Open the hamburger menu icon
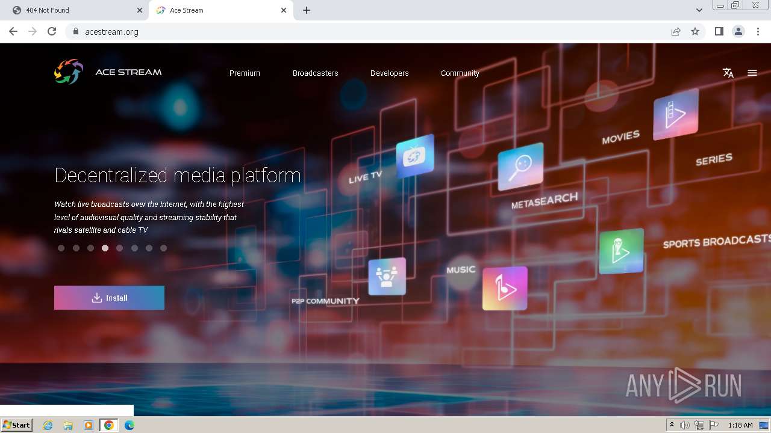 click(x=752, y=73)
